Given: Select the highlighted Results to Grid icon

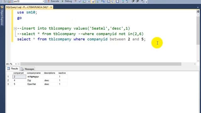Looking at the screenshot, I should click(x=113, y=1).
